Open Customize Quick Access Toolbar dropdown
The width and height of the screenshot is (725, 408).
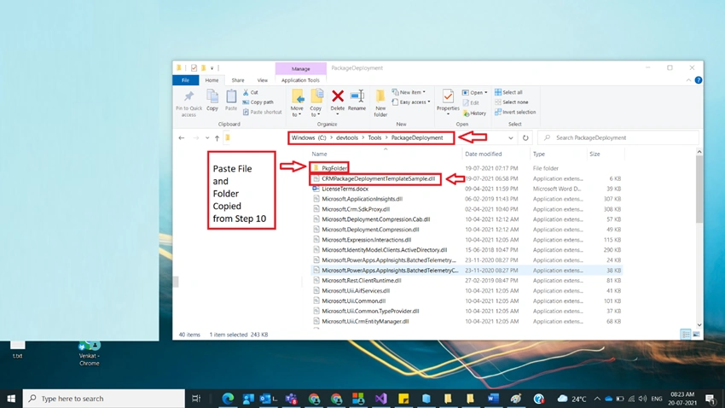(x=212, y=68)
